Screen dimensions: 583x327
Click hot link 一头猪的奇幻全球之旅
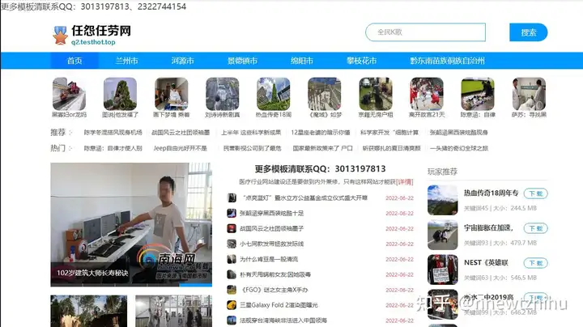(x=459, y=148)
